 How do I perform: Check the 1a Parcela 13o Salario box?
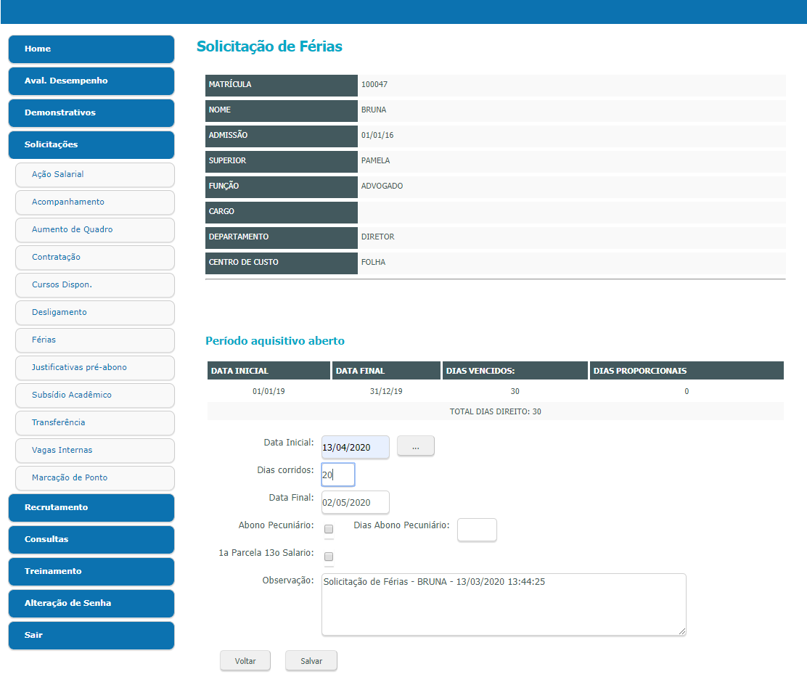(329, 557)
